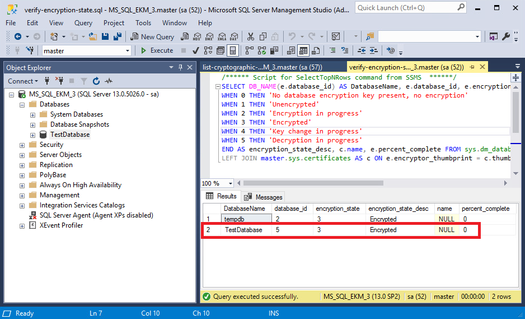
Task: Select the XEvent Profiler node
Action: click(x=61, y=225)
